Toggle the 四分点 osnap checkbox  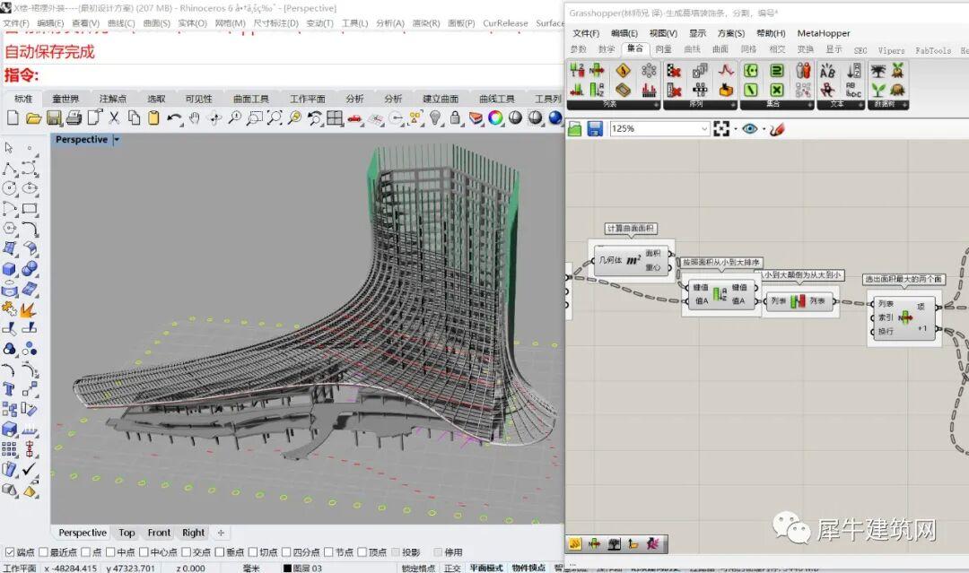click(286, 551)
